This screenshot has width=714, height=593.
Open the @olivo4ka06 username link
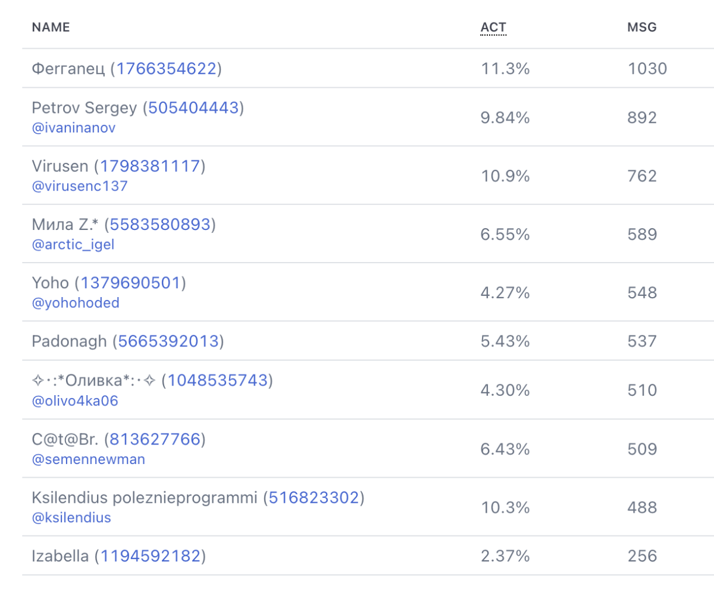[x=75, y=400]
